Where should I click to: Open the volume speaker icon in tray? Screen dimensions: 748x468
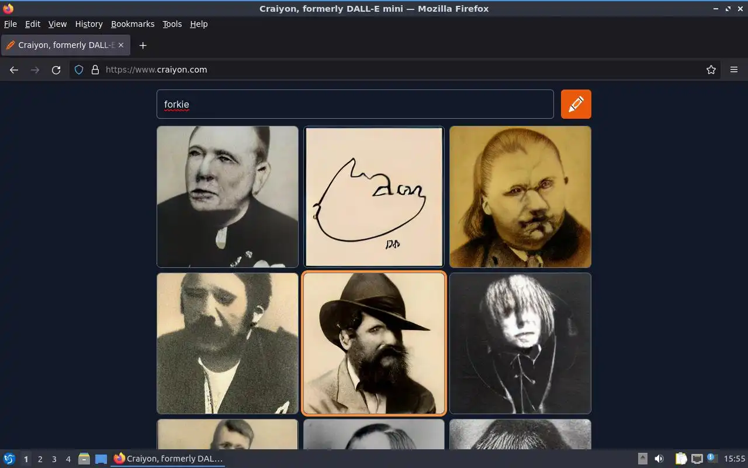659,459
